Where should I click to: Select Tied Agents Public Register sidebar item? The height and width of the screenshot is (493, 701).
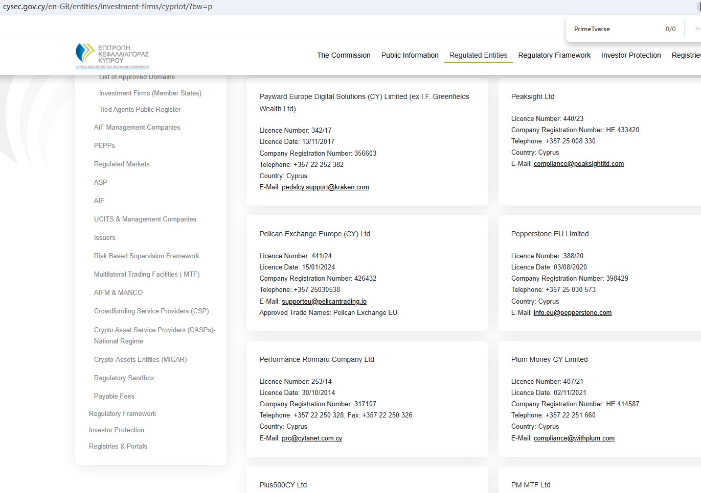140,110
